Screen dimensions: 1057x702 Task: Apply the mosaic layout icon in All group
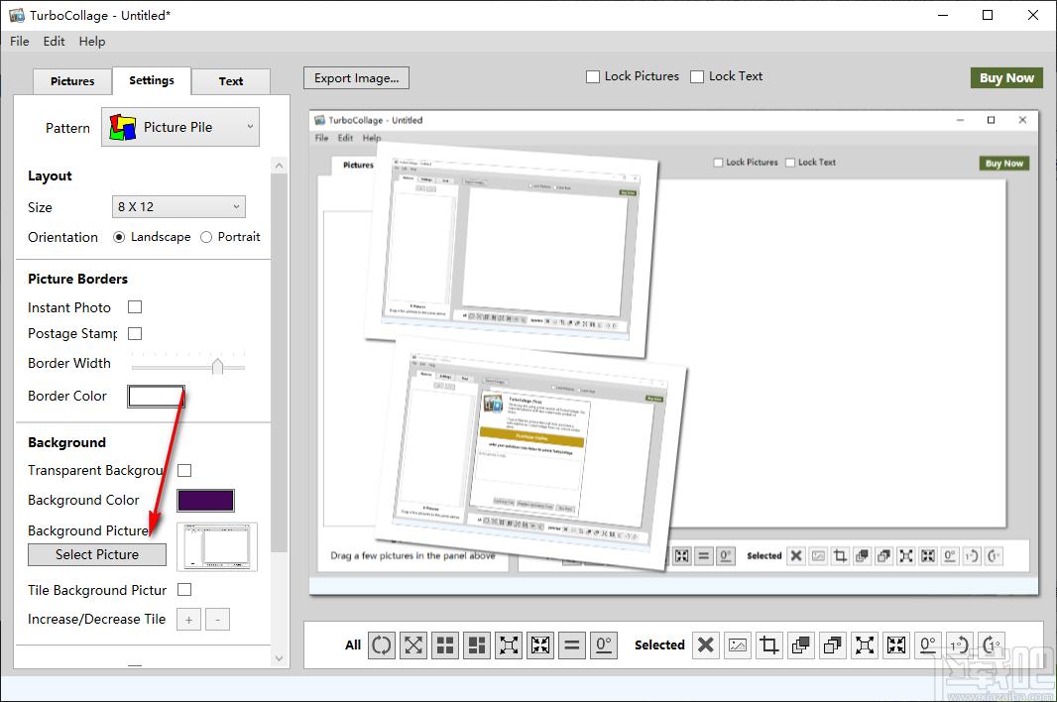point(477,645)
